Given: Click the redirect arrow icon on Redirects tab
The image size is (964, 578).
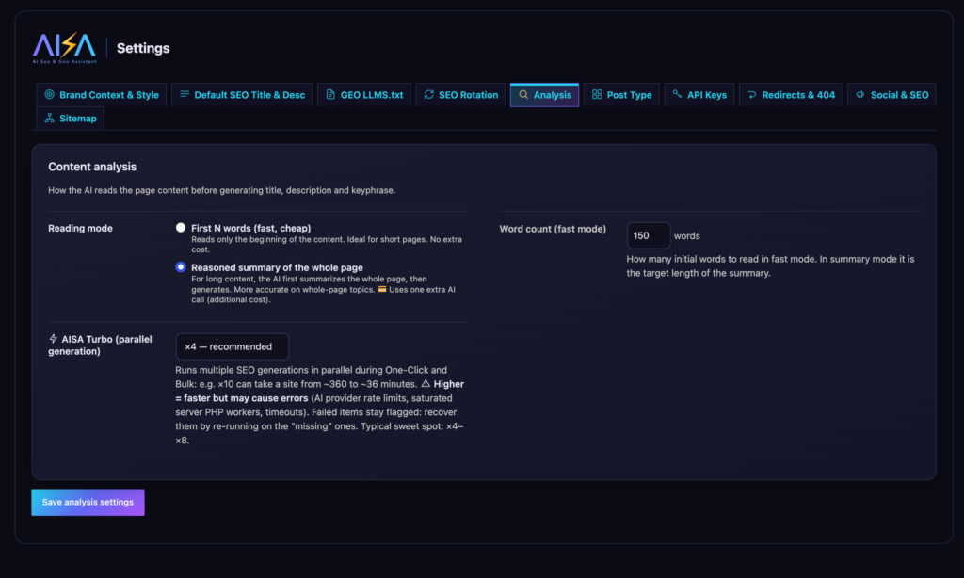Looking at the screenshot, I should coord(752,95).
